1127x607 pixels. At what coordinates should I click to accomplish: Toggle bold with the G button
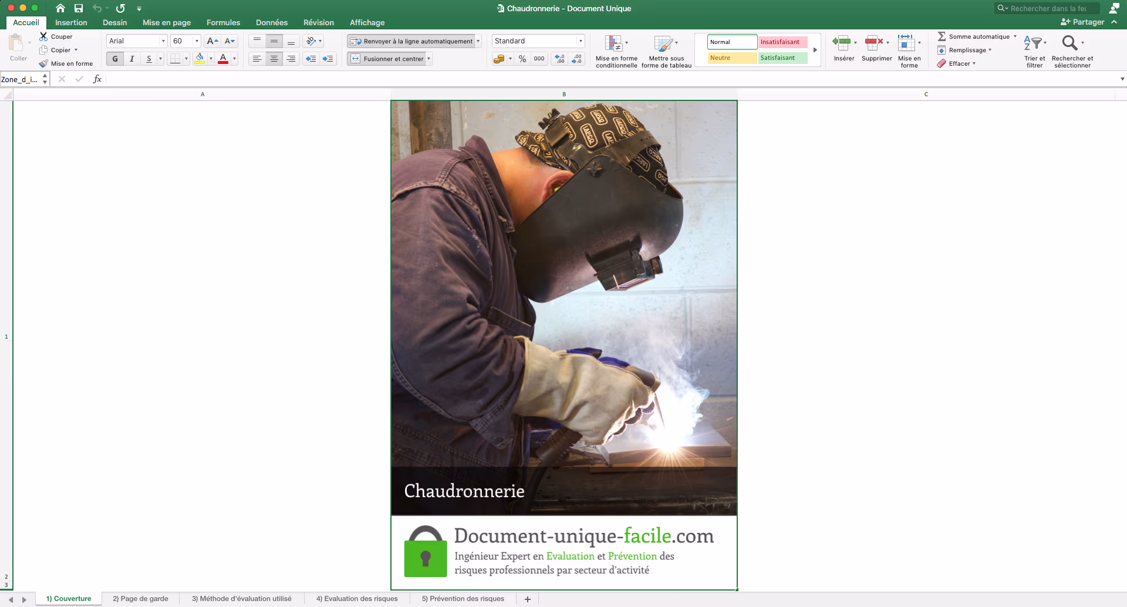click(x=115, y=59)
